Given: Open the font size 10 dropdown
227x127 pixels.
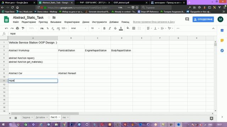Looking at the screenshot, I should point(95,28).
